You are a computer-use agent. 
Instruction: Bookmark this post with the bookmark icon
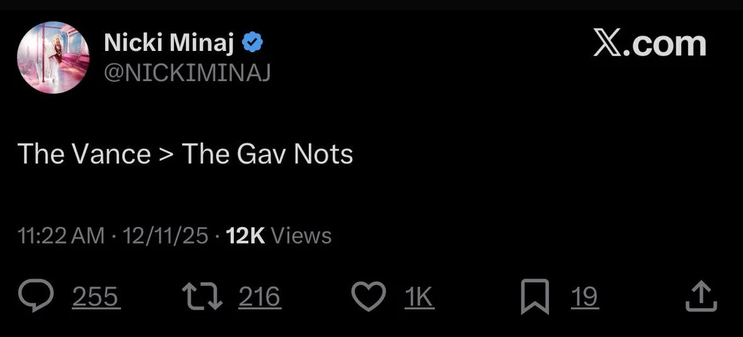click(535, 297)
